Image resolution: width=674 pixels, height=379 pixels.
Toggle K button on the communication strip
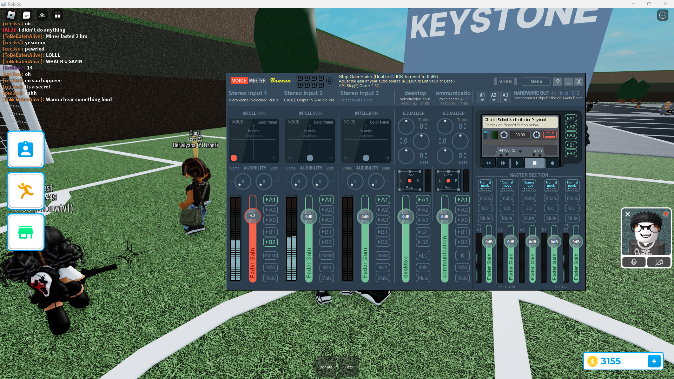tap(462, 256)
